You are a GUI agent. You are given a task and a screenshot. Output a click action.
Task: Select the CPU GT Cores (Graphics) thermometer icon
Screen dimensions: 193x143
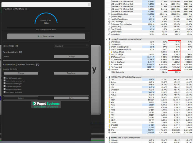(x=109, y=47)
